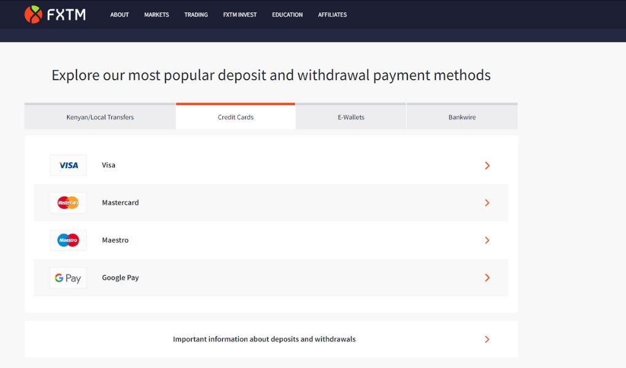
Task: Click the FXTM logo
Action: (x=55, y=15)
